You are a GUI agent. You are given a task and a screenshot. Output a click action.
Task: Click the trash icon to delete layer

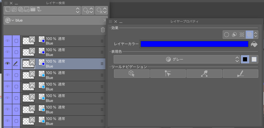point(103,30)
